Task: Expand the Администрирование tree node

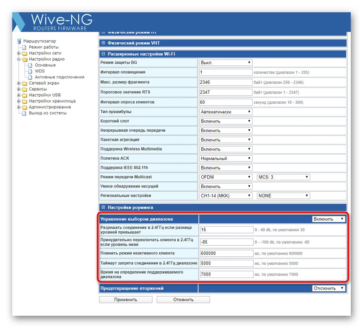Action: pos(19,107)
